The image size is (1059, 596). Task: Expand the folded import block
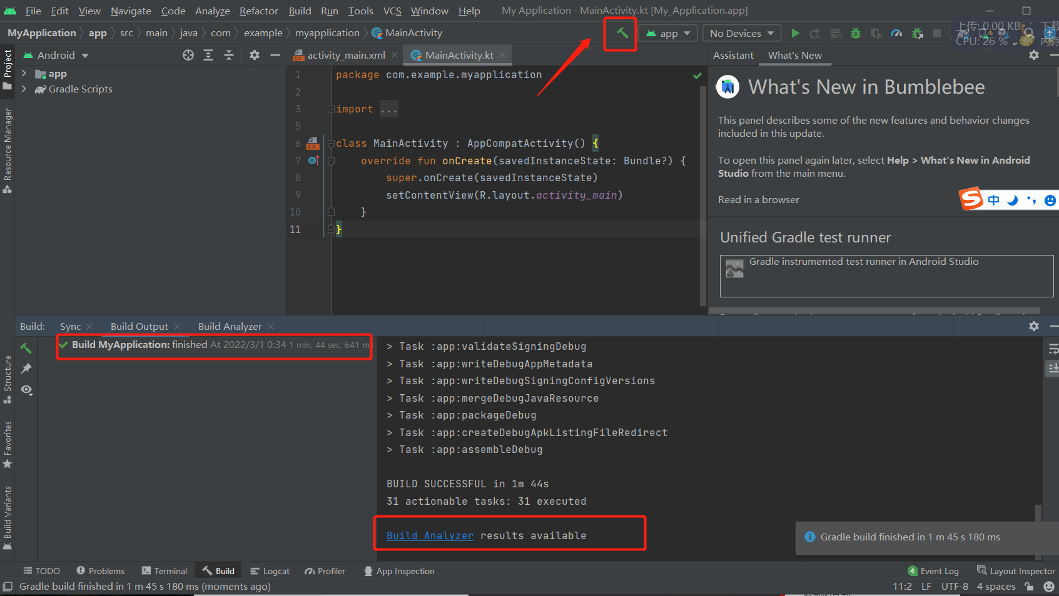[x=331, y=109]
